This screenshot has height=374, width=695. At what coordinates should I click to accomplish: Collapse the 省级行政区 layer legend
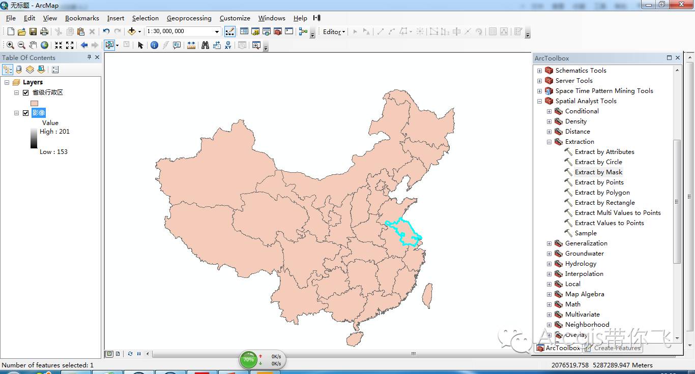[16, 92]
